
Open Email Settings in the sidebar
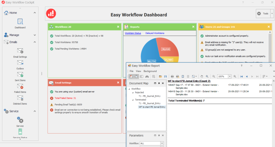click(20, 52)
